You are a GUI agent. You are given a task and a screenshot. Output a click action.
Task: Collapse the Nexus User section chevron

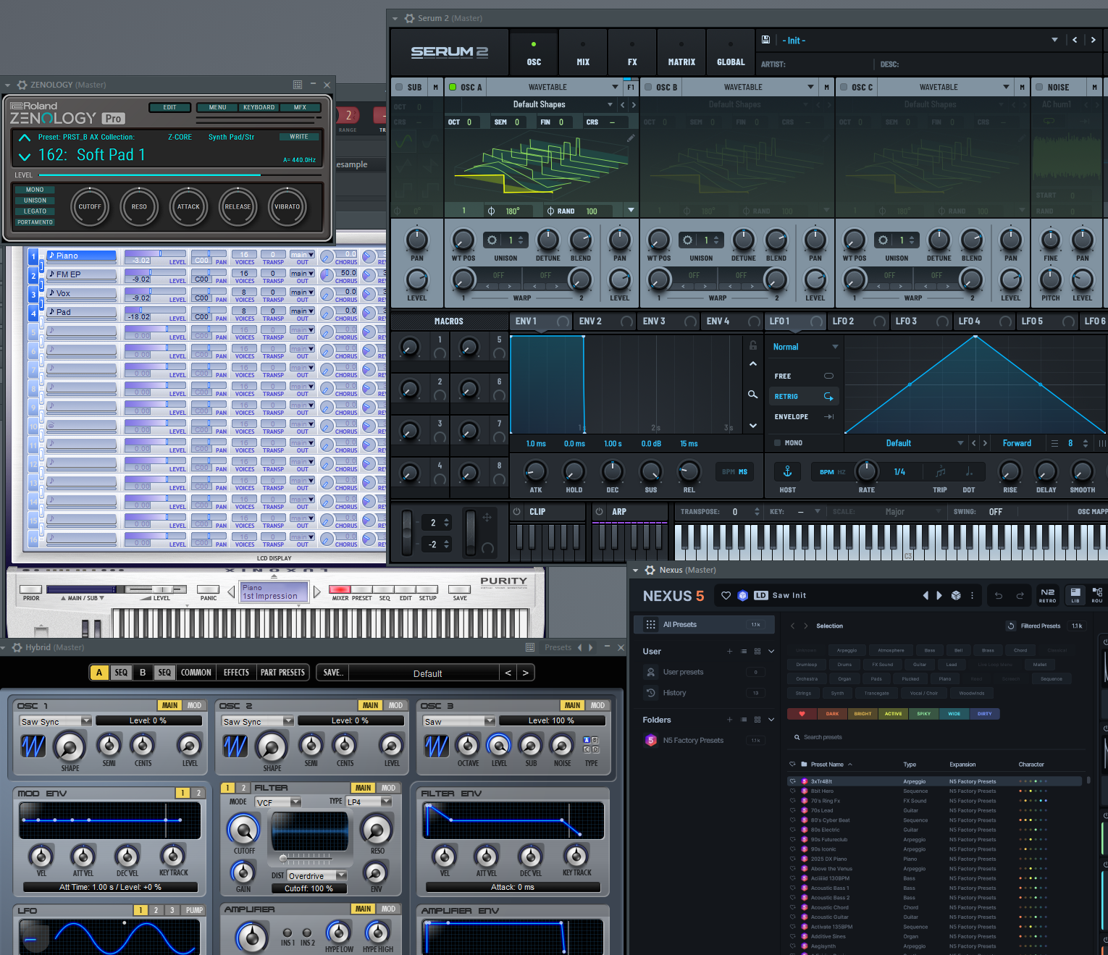tap(771, 651)
